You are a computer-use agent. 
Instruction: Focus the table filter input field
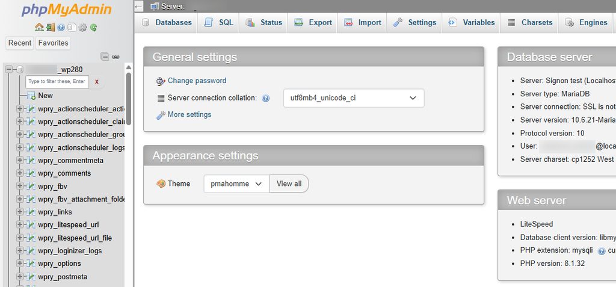[57, 82]
